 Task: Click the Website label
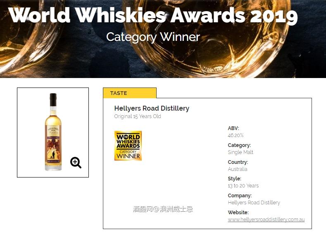[238, 213]
